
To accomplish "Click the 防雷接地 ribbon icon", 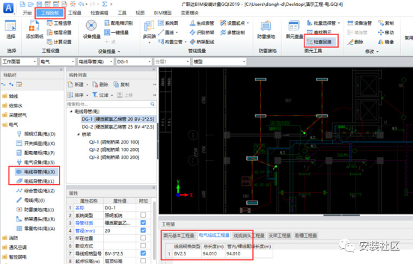I will click(266, 30).
